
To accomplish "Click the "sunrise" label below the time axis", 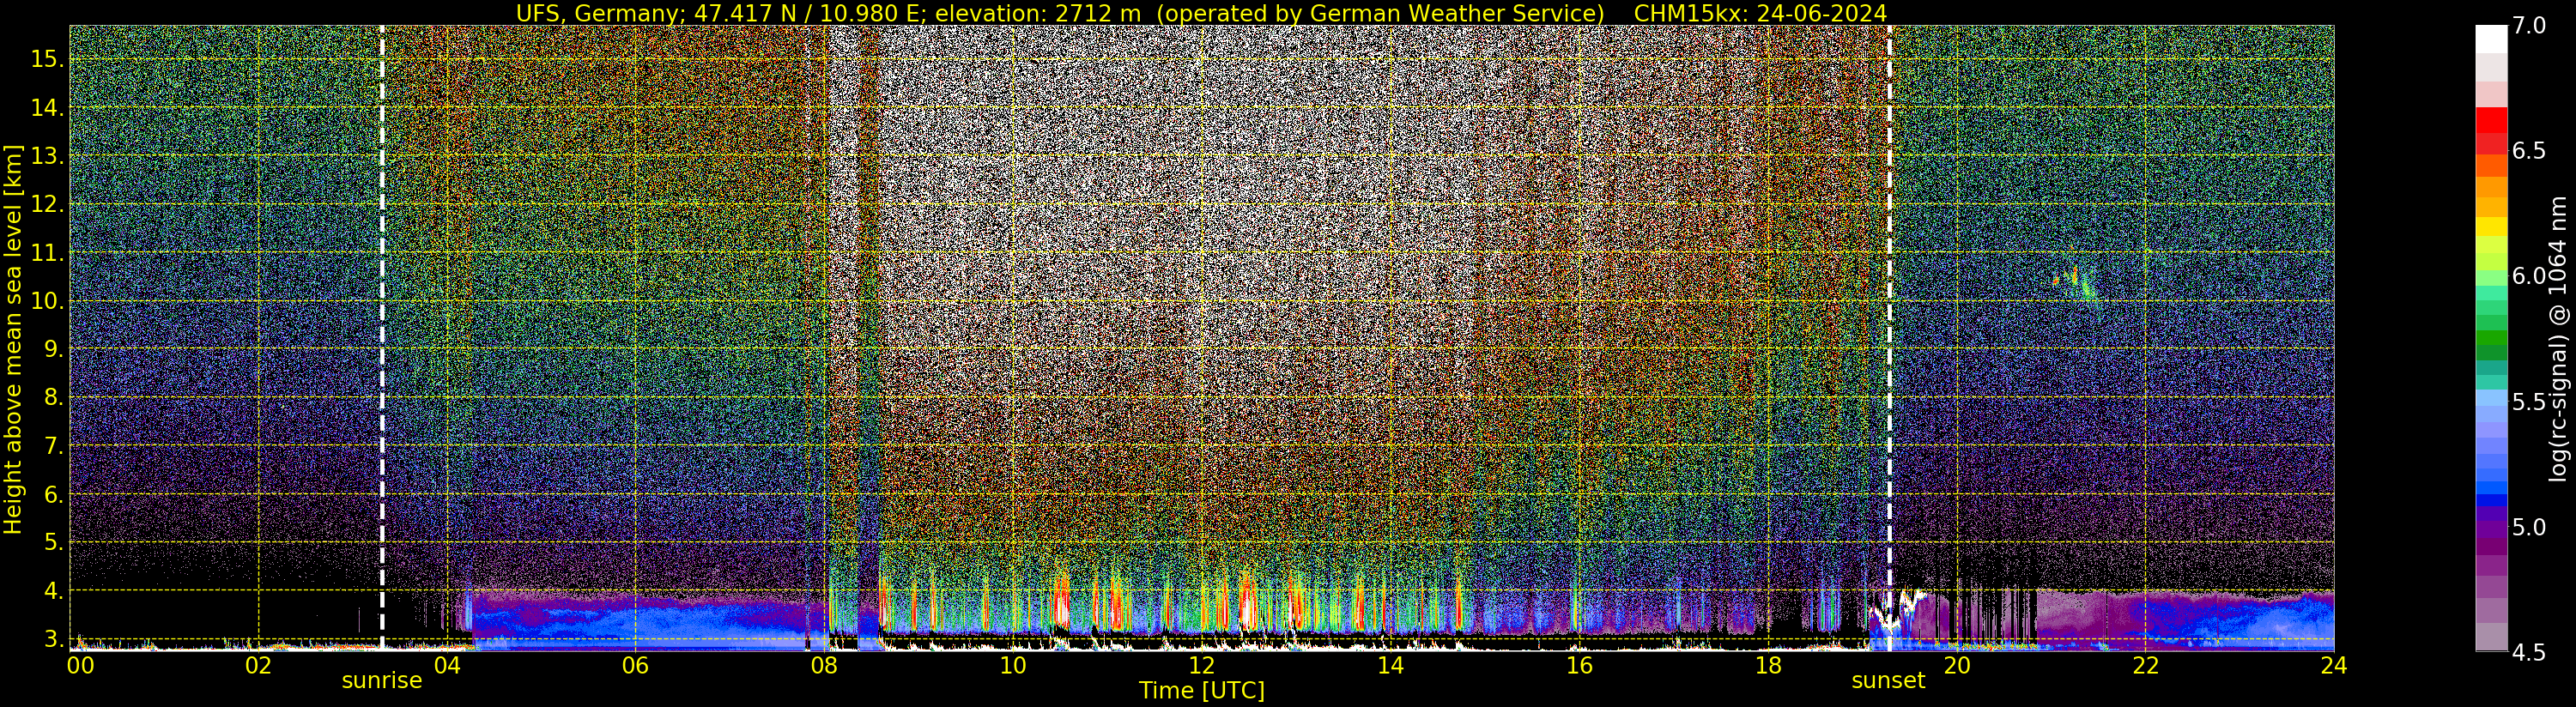I will 382,681.
